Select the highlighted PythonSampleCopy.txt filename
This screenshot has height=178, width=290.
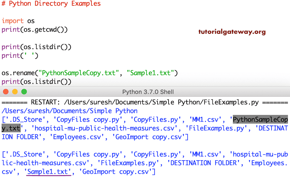[261, 120]
